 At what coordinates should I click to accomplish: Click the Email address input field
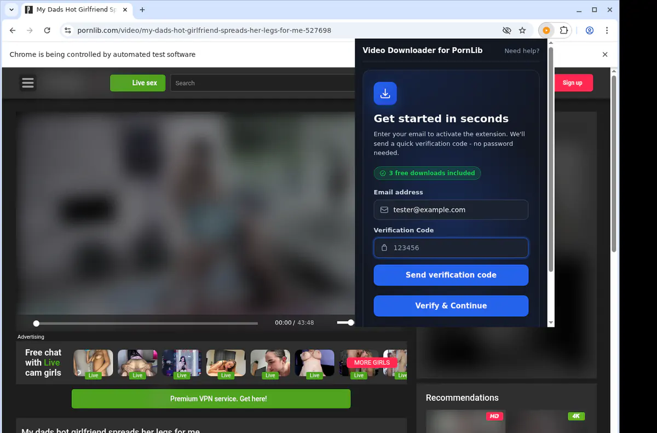point(451,210)
